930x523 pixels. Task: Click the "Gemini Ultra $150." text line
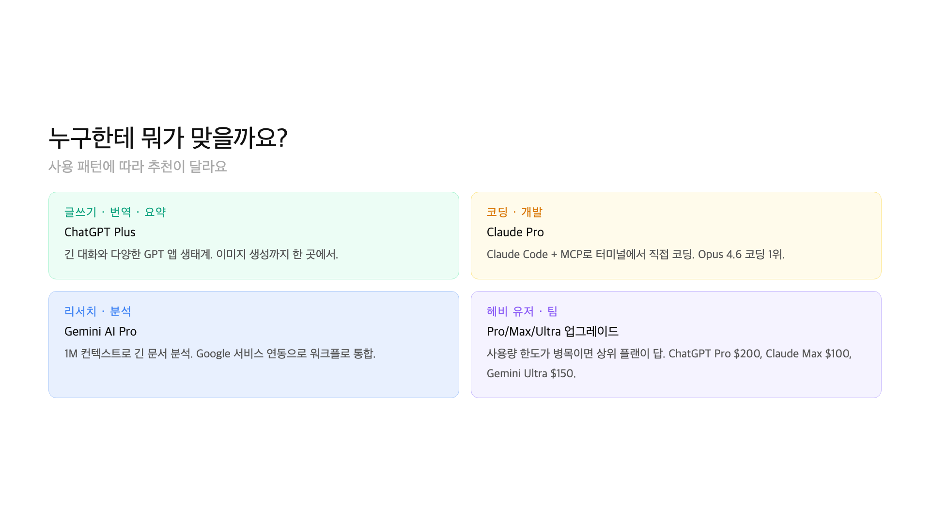(531, 374)
